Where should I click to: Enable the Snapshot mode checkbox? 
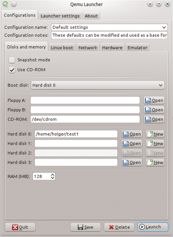(x=12, y=60)
